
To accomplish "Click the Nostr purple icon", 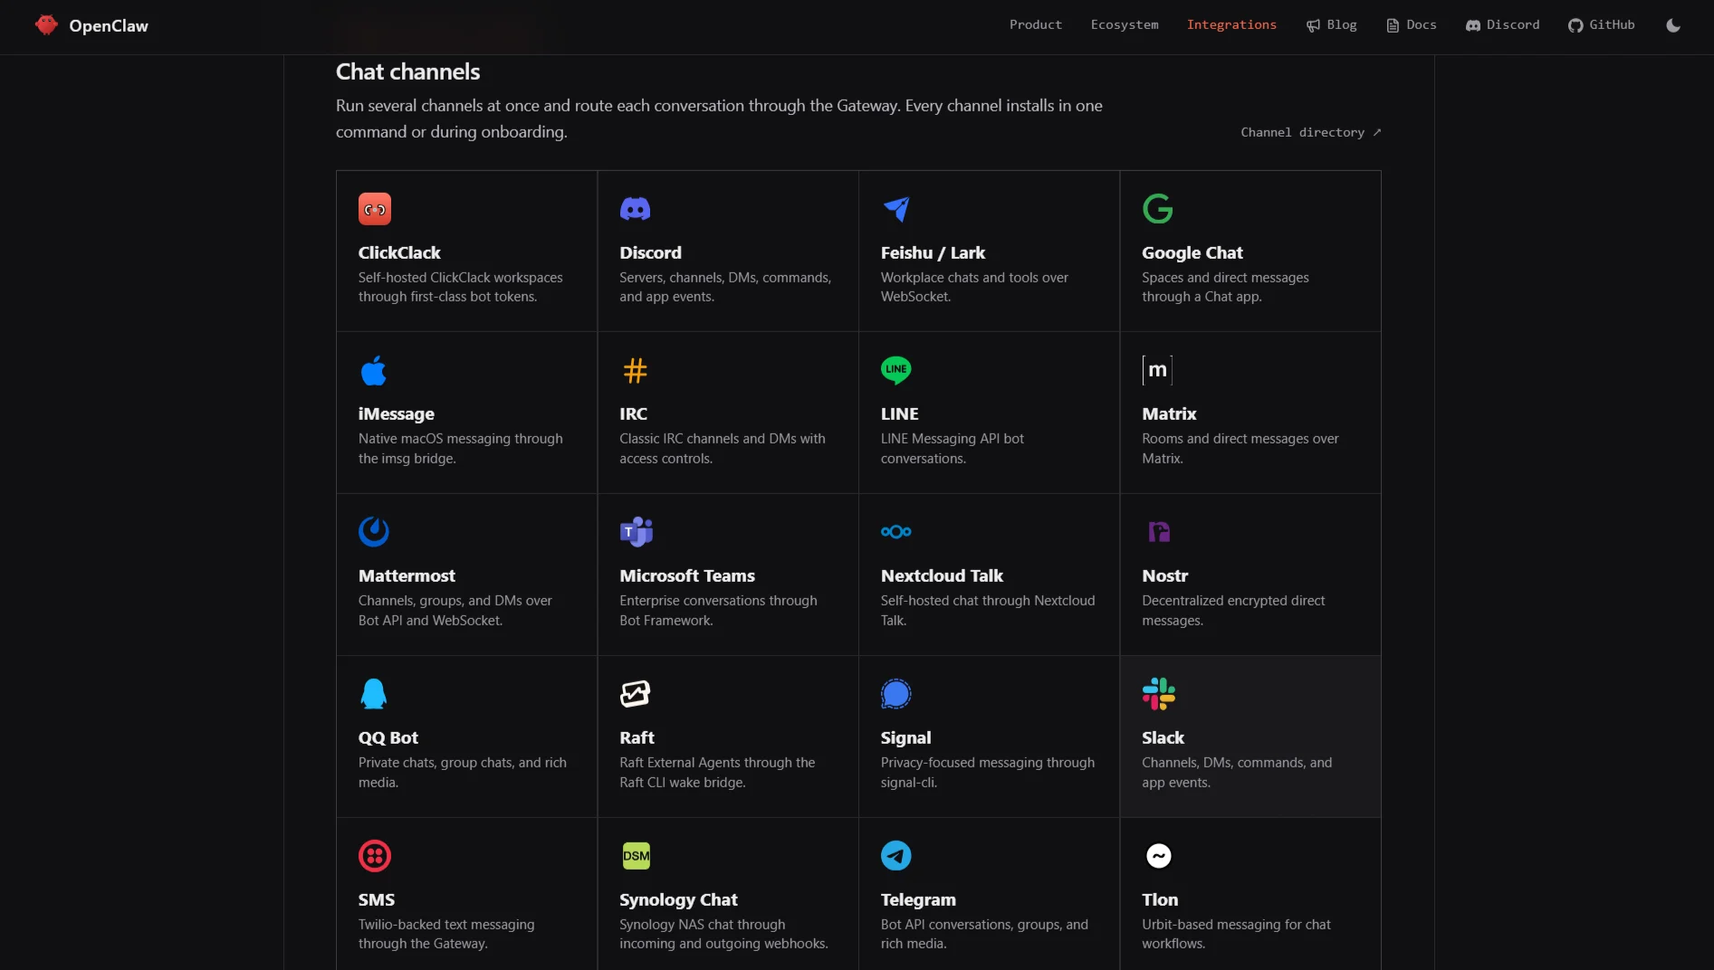I will pos(1159,532).
